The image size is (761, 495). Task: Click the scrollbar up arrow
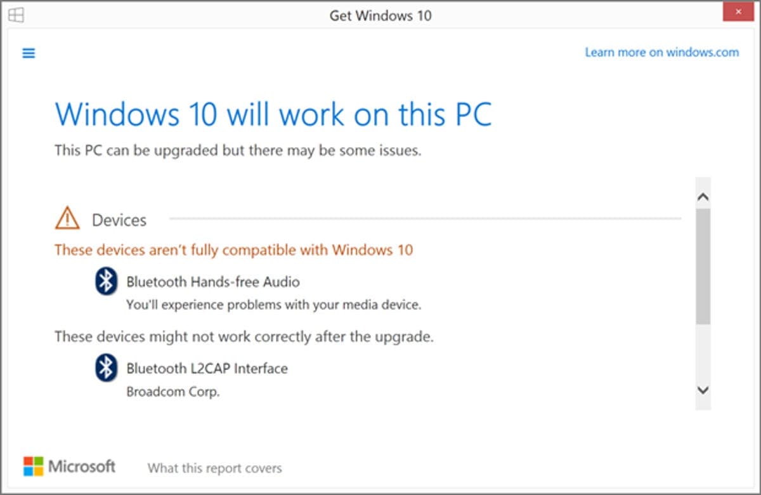(x=703, y=197)
